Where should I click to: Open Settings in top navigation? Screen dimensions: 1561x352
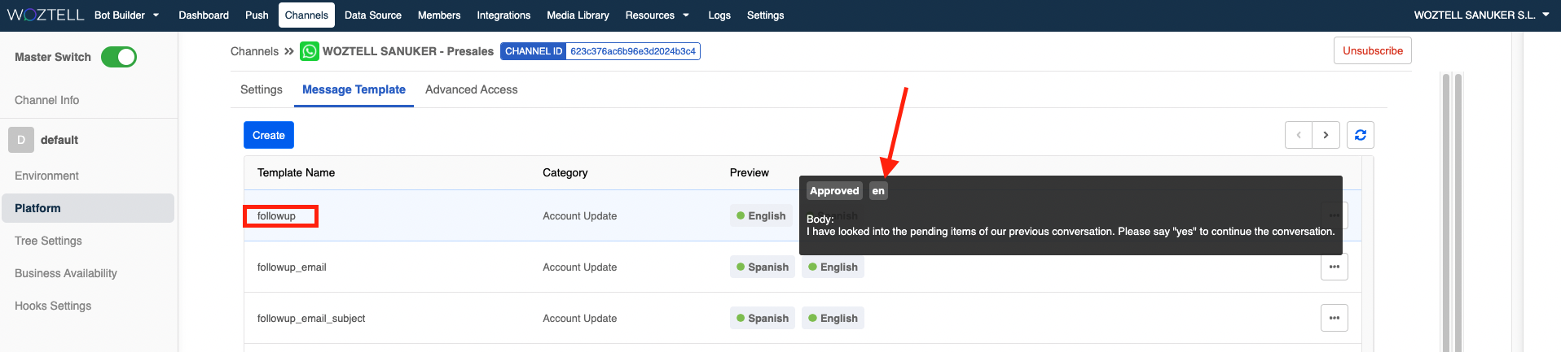[765, 15]
